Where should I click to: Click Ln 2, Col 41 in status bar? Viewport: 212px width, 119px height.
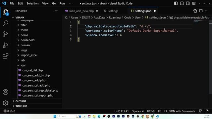click(x=122, y=111)
